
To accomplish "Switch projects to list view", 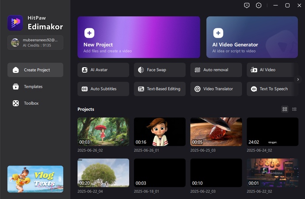I will [x=294, y=109].
